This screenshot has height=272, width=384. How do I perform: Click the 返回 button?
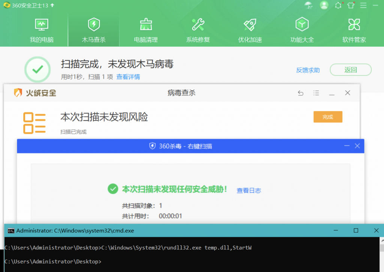pos(351,70)
